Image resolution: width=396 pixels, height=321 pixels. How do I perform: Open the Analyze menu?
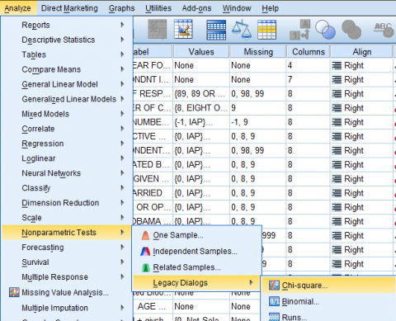click(17, 8)
